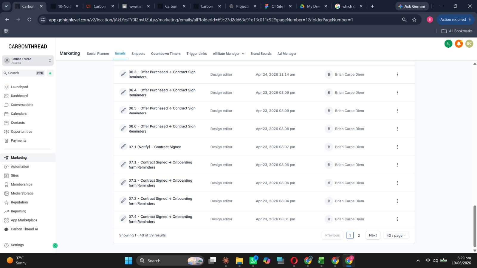477x268 pixels.
Task: Open WhatsApp from the taskbar
Action: click(253, 261)
